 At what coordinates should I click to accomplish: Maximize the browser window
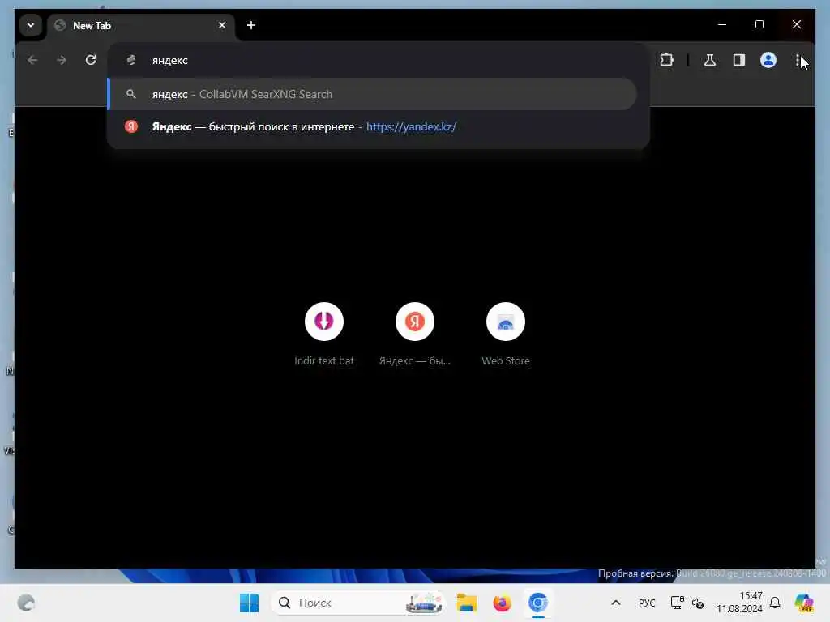tap(759, 24)
